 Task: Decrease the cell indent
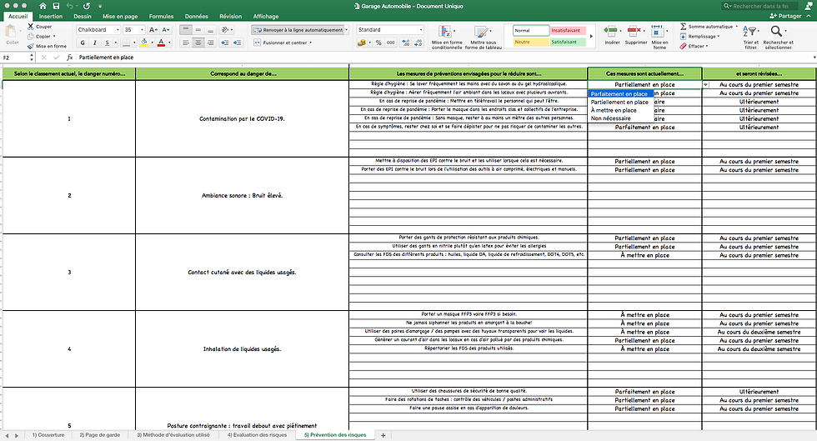224,43
